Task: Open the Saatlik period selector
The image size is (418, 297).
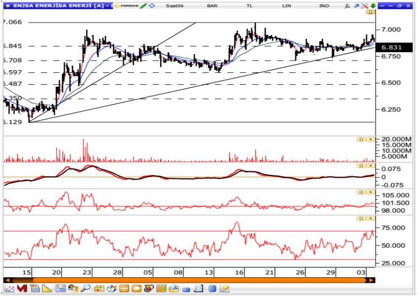Action: [x=174, y=5]
